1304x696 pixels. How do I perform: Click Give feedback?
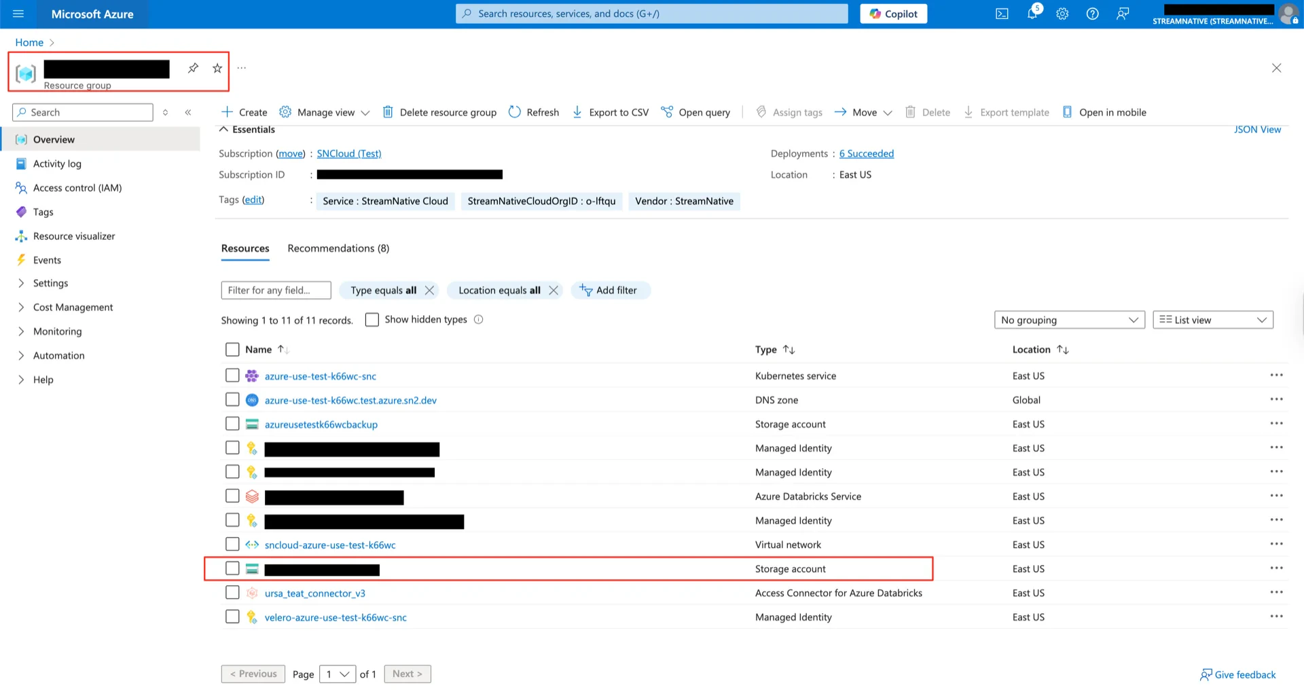(x=1237, y=674)
